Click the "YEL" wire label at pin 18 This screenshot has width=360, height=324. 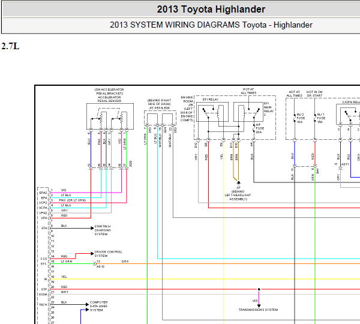click(x=64, y=277)
